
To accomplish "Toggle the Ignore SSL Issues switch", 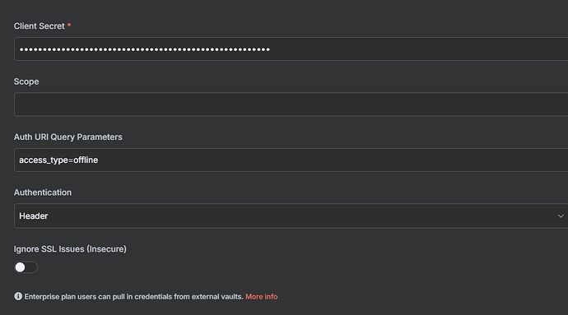I will click(x=26, y=267).
